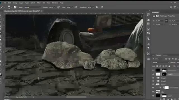Open the File menu

tap(5, 3)
